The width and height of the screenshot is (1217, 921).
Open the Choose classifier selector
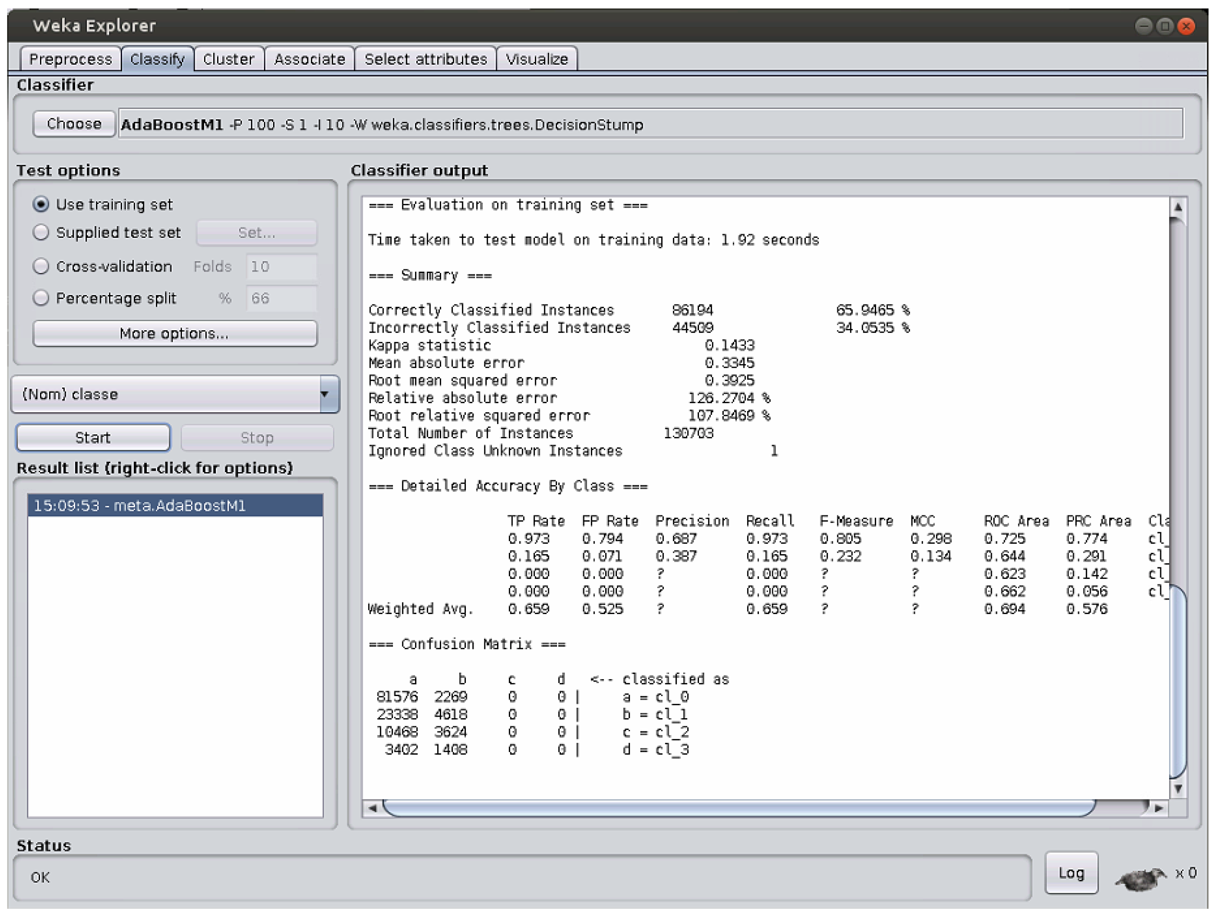click(x=74, y=124)
